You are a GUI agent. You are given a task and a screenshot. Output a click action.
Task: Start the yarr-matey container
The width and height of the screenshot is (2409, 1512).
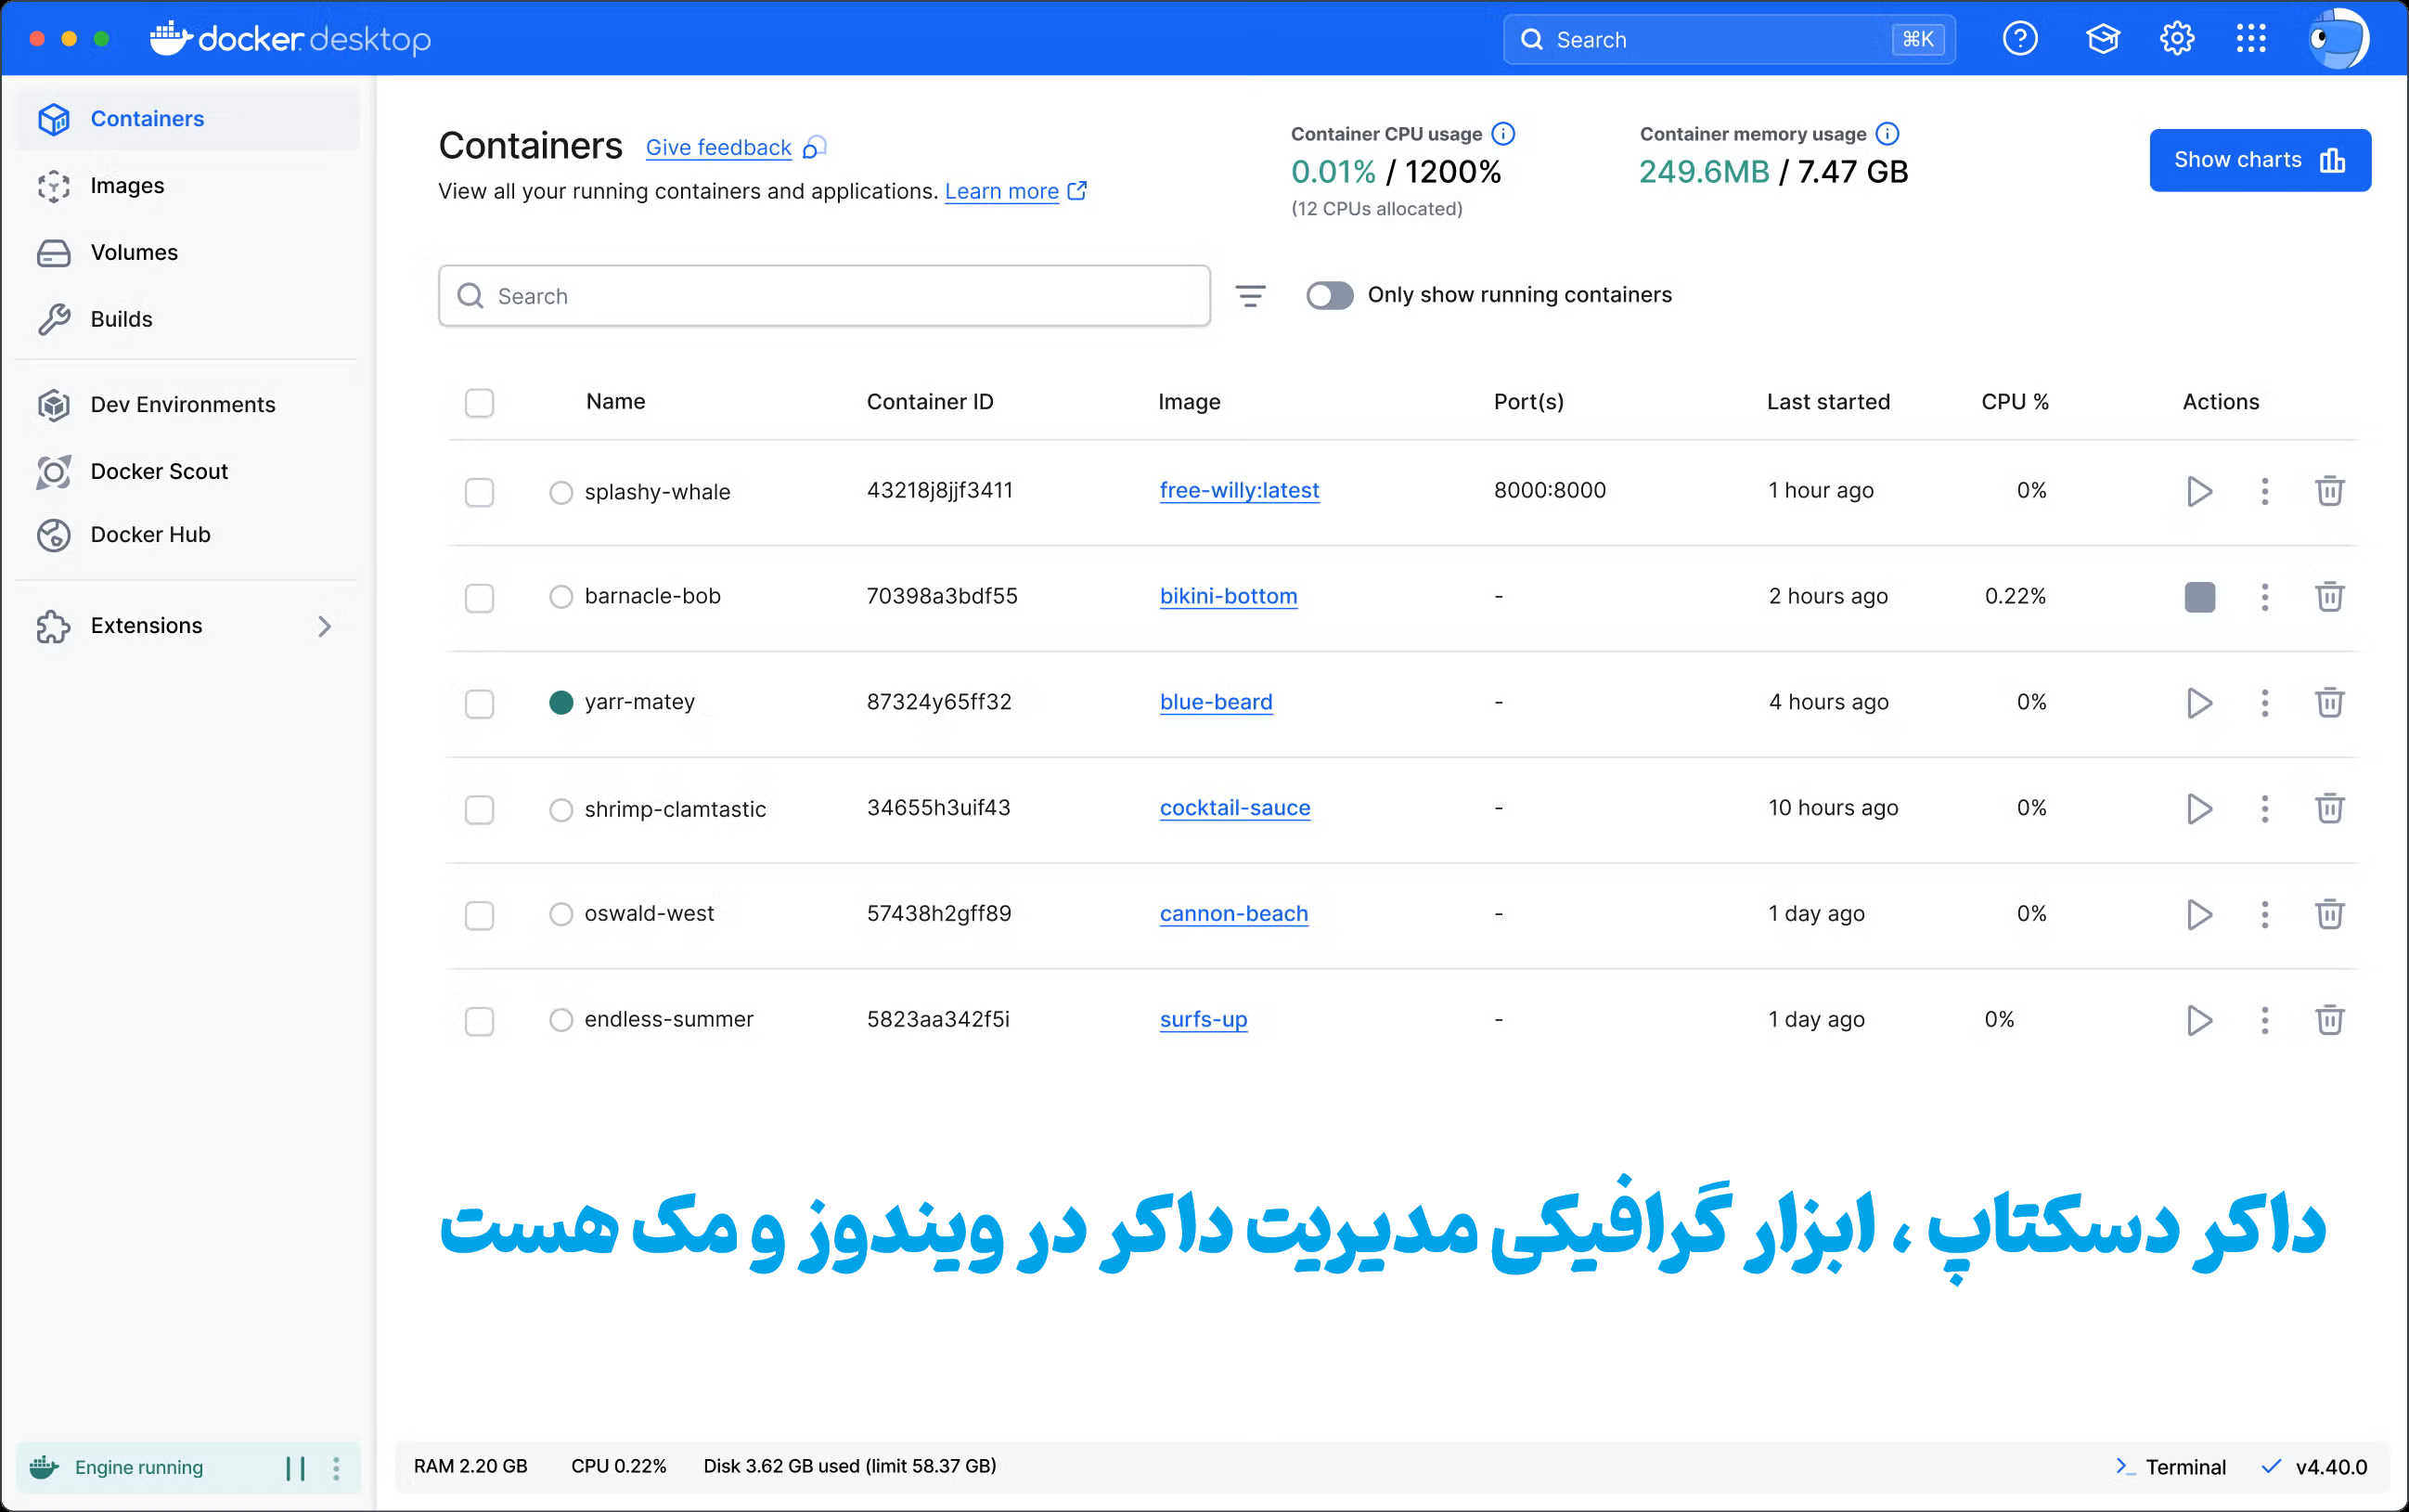[x=2198, y=703]
